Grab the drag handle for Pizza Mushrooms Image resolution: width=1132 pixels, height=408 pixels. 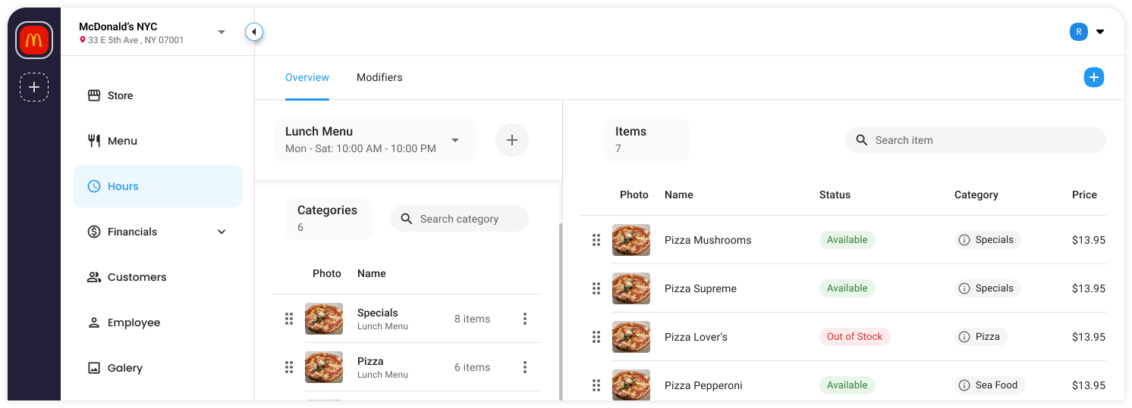coord(596,240)
